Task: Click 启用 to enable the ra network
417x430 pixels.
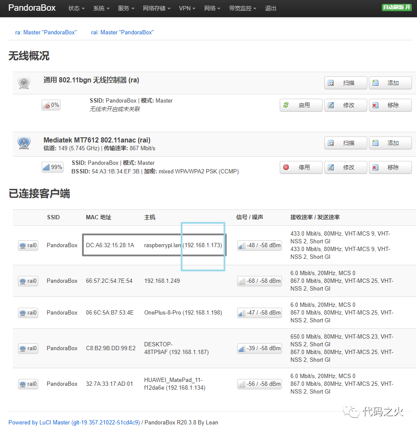Action: 301,105
